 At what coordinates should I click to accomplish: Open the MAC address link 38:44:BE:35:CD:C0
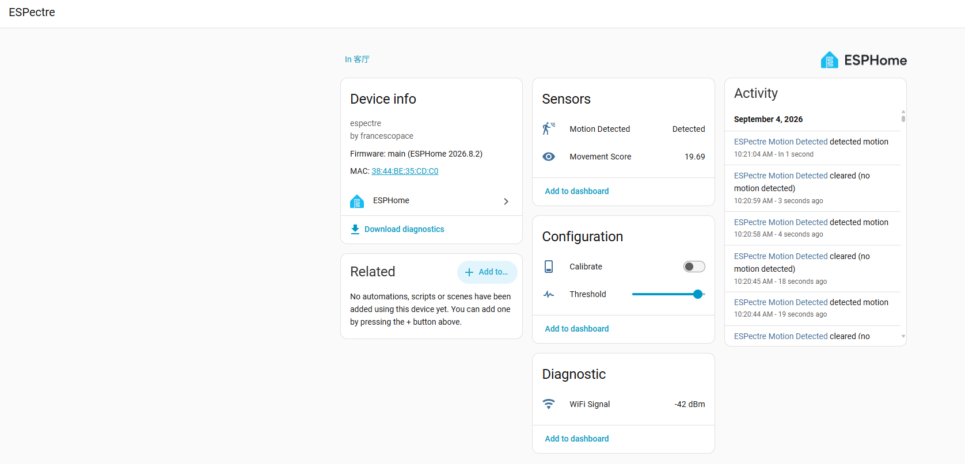405,171
